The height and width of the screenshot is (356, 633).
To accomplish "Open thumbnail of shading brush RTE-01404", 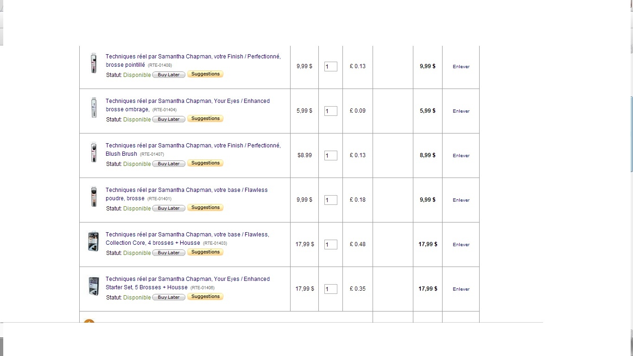I will pyautogui.click(x=94, y=108).
